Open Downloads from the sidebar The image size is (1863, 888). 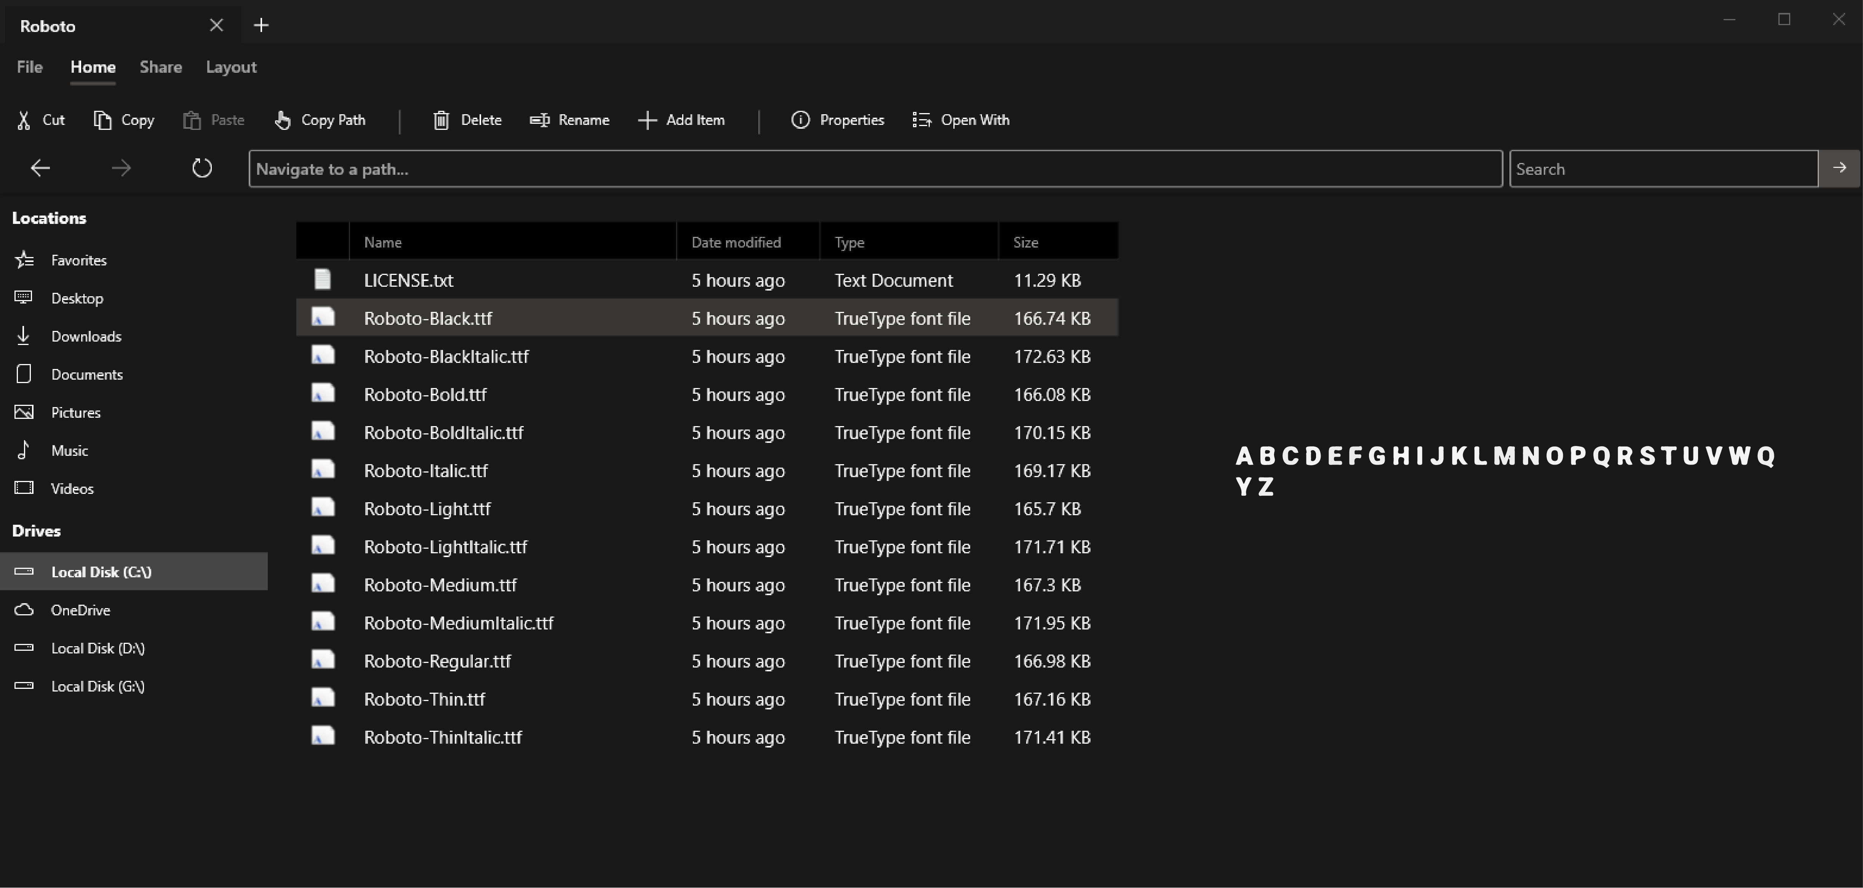tap(87, 335)
